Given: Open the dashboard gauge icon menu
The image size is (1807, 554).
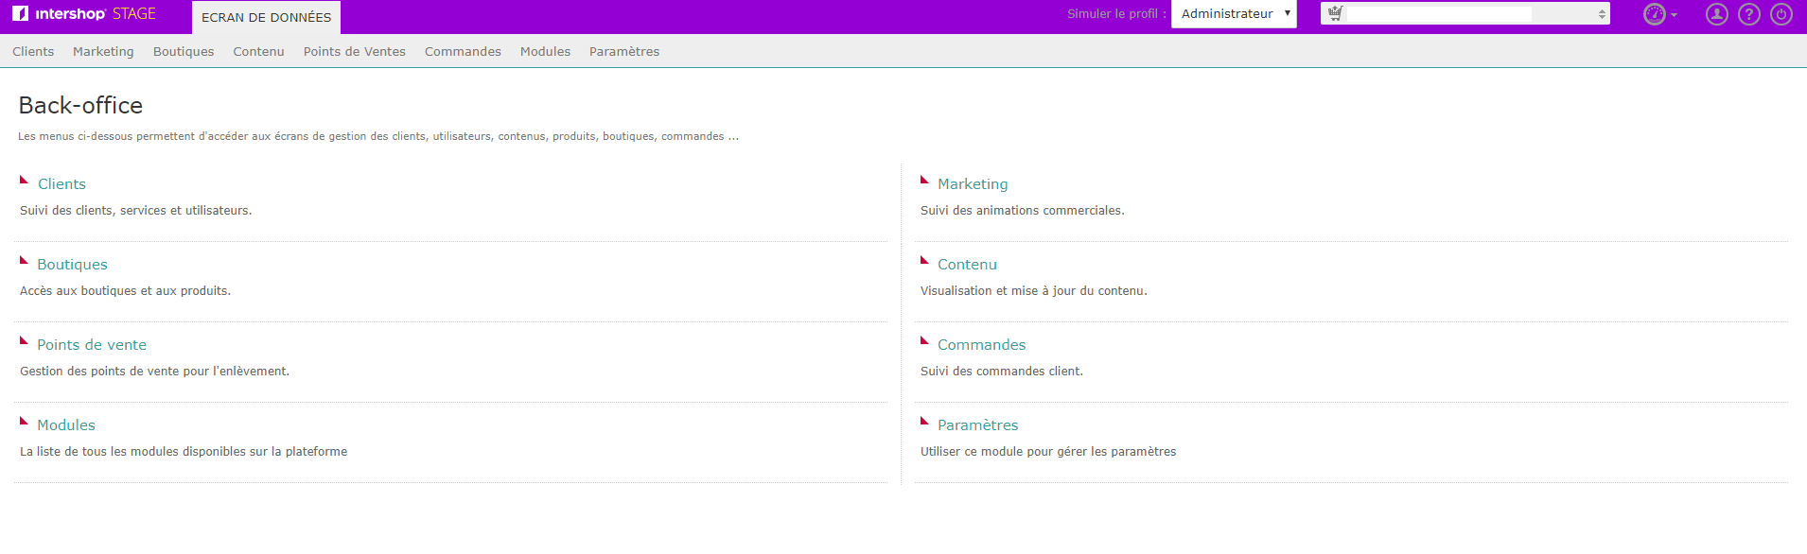Looking at the screenshot, I should point(1654,14).
